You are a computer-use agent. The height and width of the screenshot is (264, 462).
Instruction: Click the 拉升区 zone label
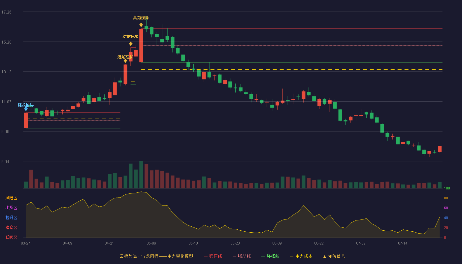pos(11,218)
